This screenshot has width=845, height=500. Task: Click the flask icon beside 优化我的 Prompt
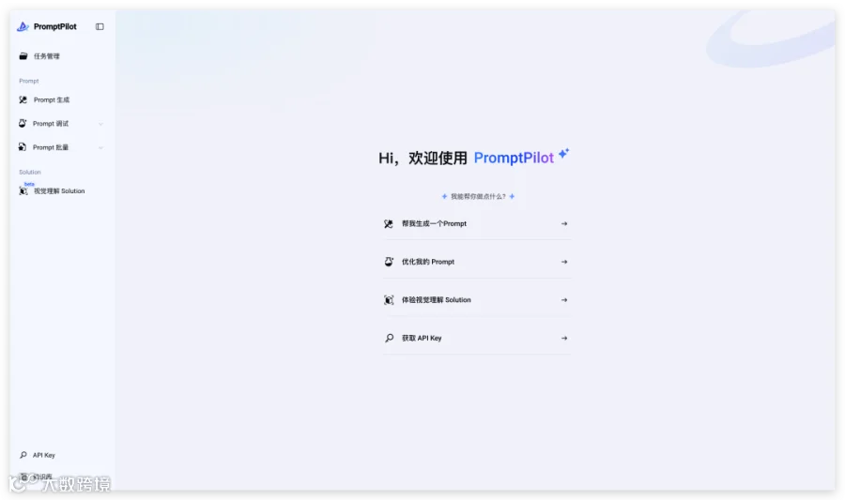(389, 262)
